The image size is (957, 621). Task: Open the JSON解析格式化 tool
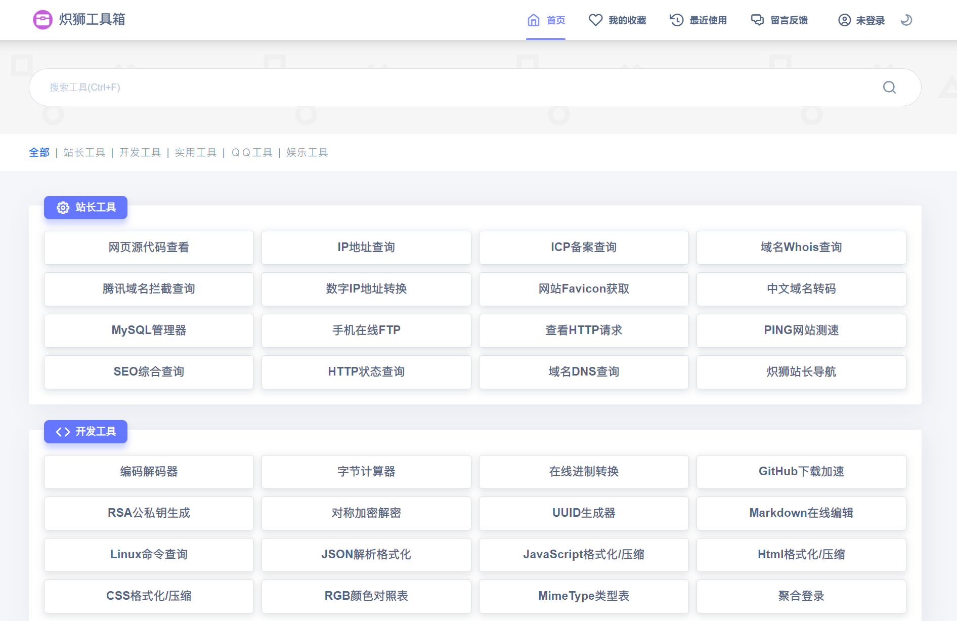pos(366,555)
